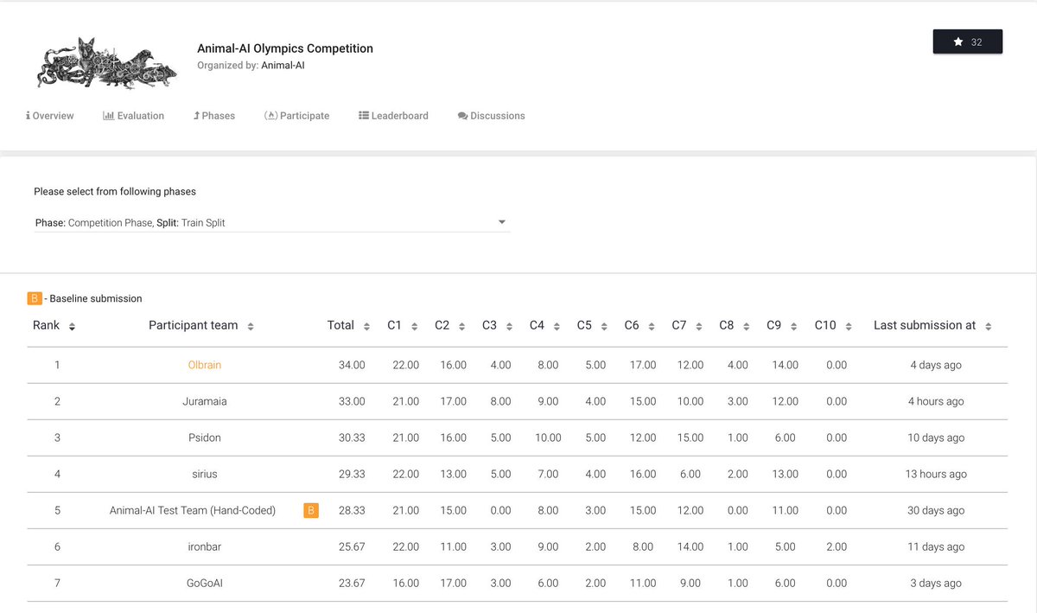
Task: Open the Overview tab
Action: [x=50, y=116]
